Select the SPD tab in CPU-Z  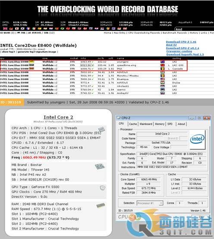point(170,124)
